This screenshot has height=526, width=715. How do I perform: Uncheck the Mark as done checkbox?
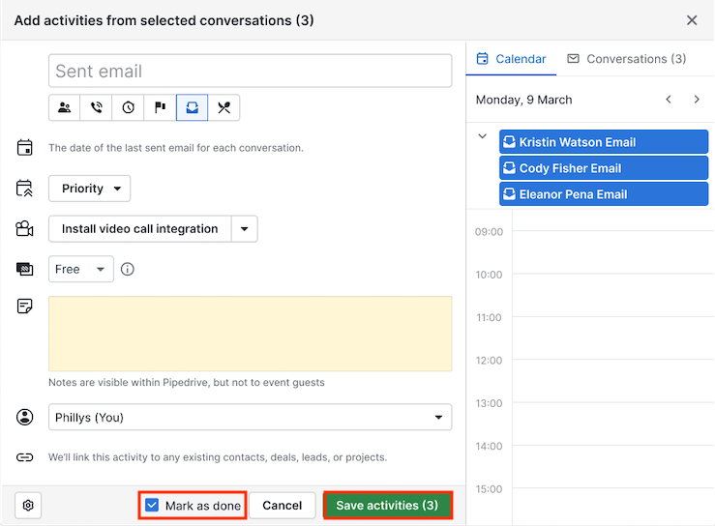152,505
